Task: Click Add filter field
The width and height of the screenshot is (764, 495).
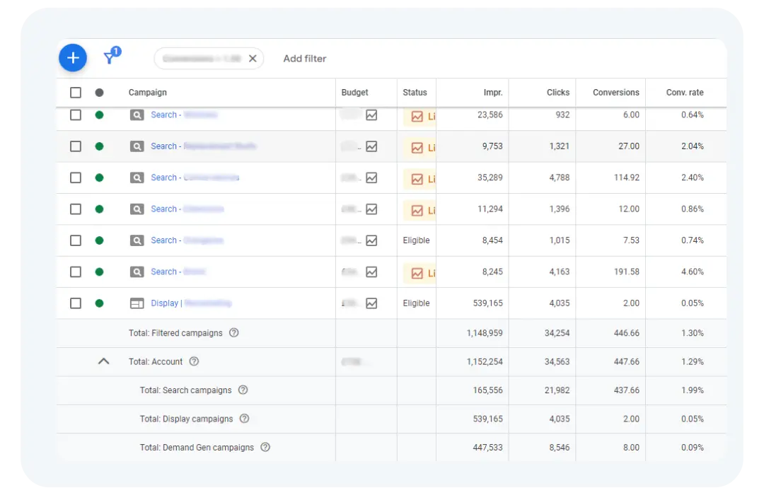Action: (x=304, y=59)
